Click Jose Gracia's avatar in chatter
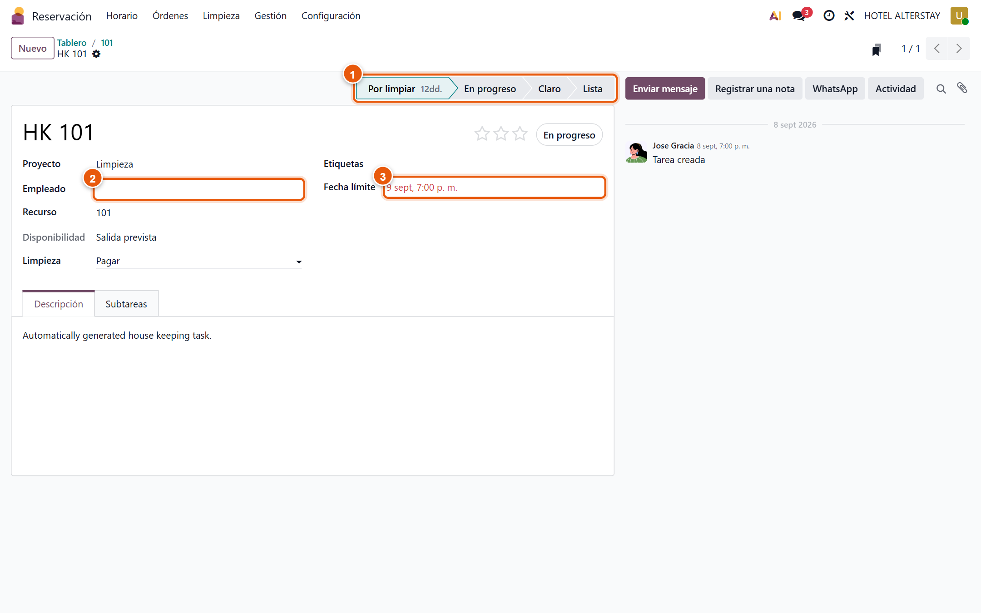 (x=636, y=152)
